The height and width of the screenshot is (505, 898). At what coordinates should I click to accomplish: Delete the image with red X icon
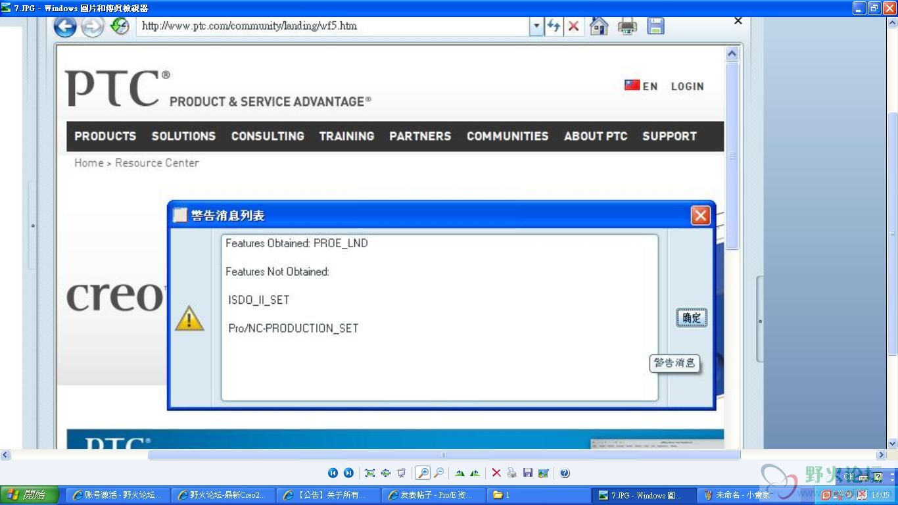pos(496,473)
